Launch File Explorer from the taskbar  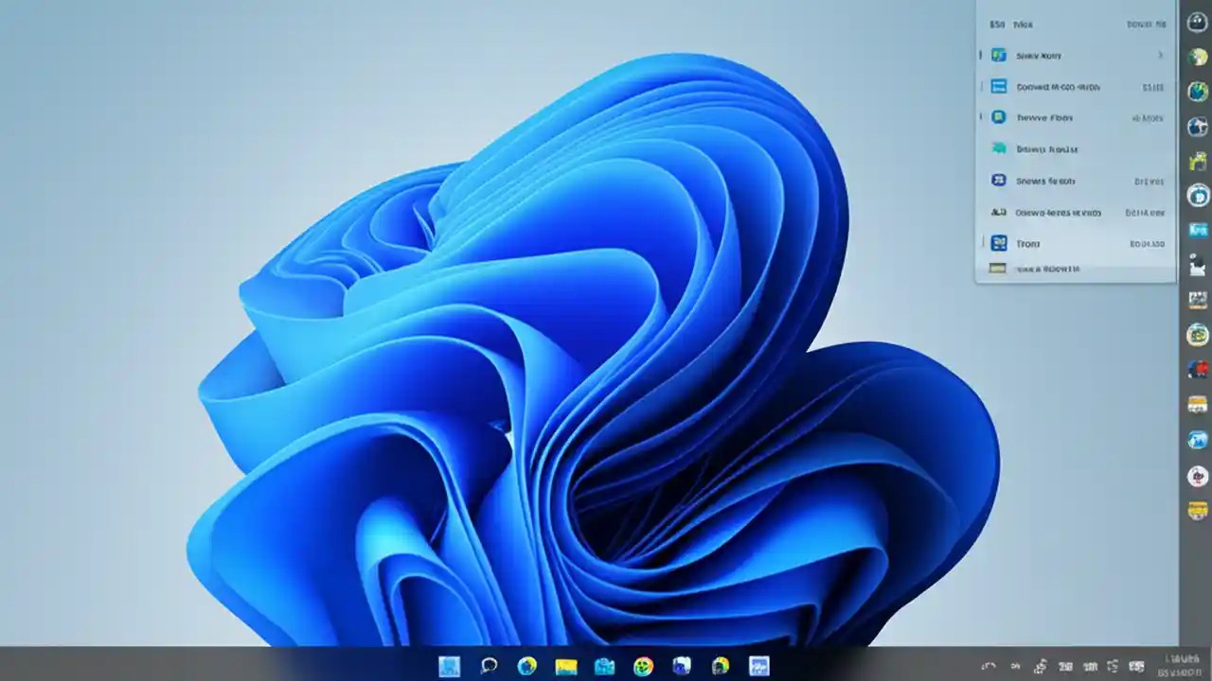coord(567,667)
